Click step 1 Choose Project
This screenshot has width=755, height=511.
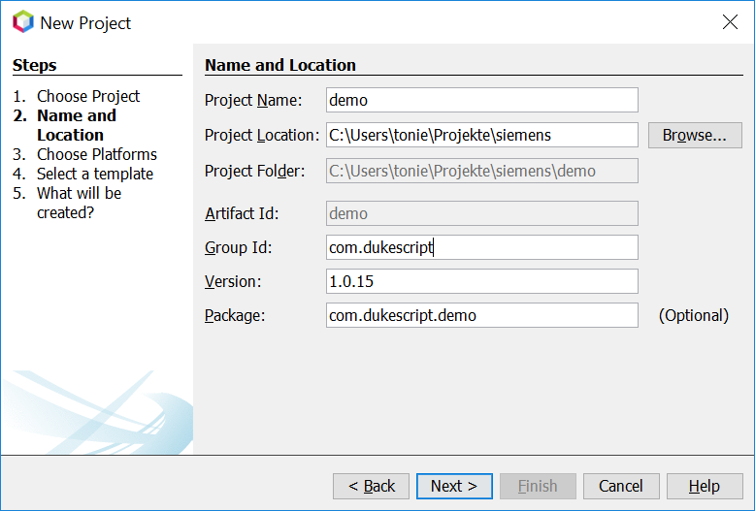coord(88,96)
